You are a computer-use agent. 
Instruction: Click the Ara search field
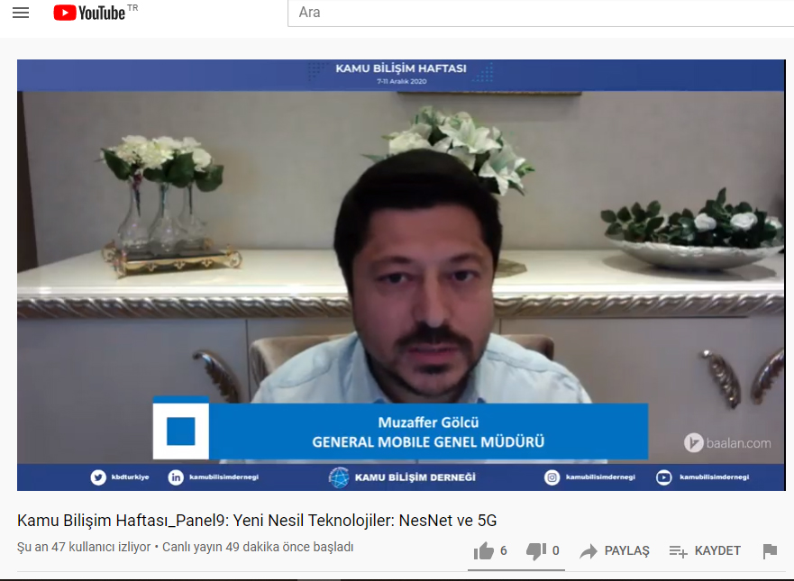[541, 13]
